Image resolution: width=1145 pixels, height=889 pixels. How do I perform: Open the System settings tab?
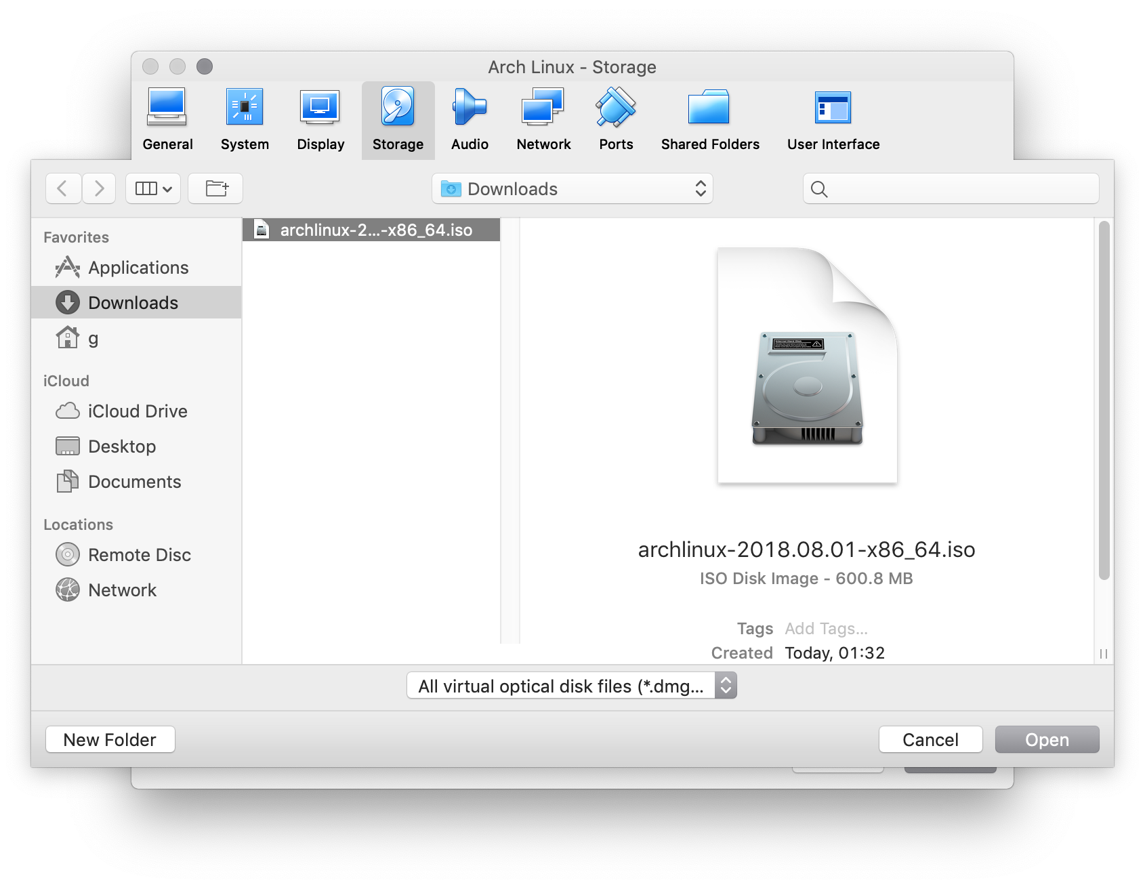245,121
